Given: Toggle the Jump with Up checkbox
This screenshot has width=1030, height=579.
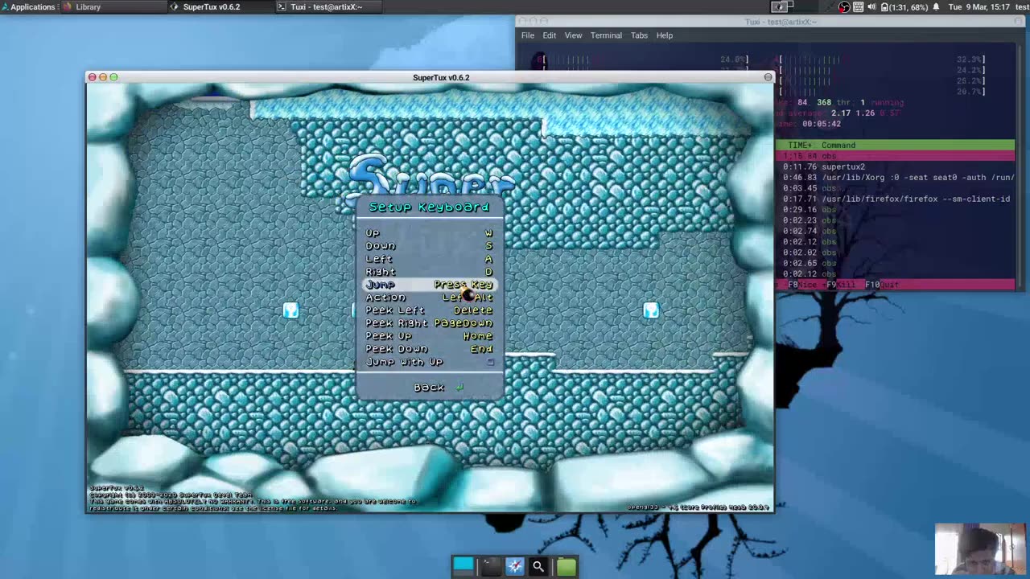Looking at the screenshot, I should [x=490, y=362].
